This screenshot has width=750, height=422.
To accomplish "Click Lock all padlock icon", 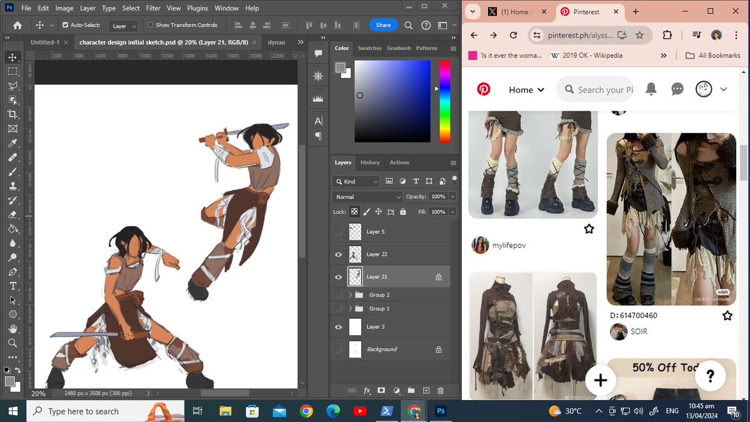I will point(402,212).
